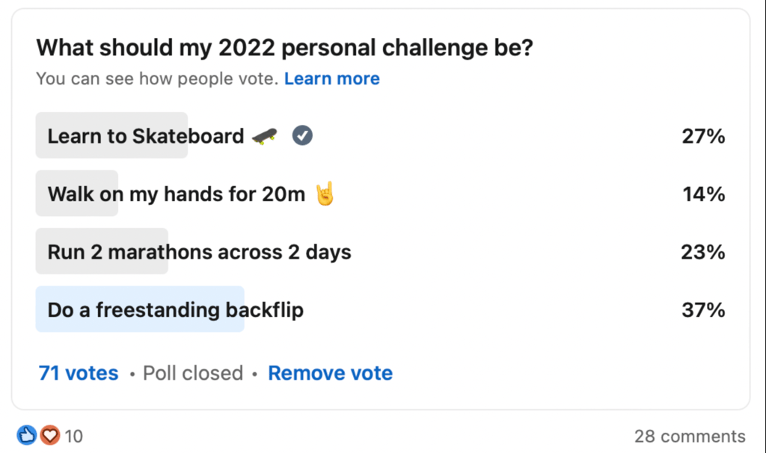Click the 27% result for Skateboard
766x453 pixels.
(703, 136)
